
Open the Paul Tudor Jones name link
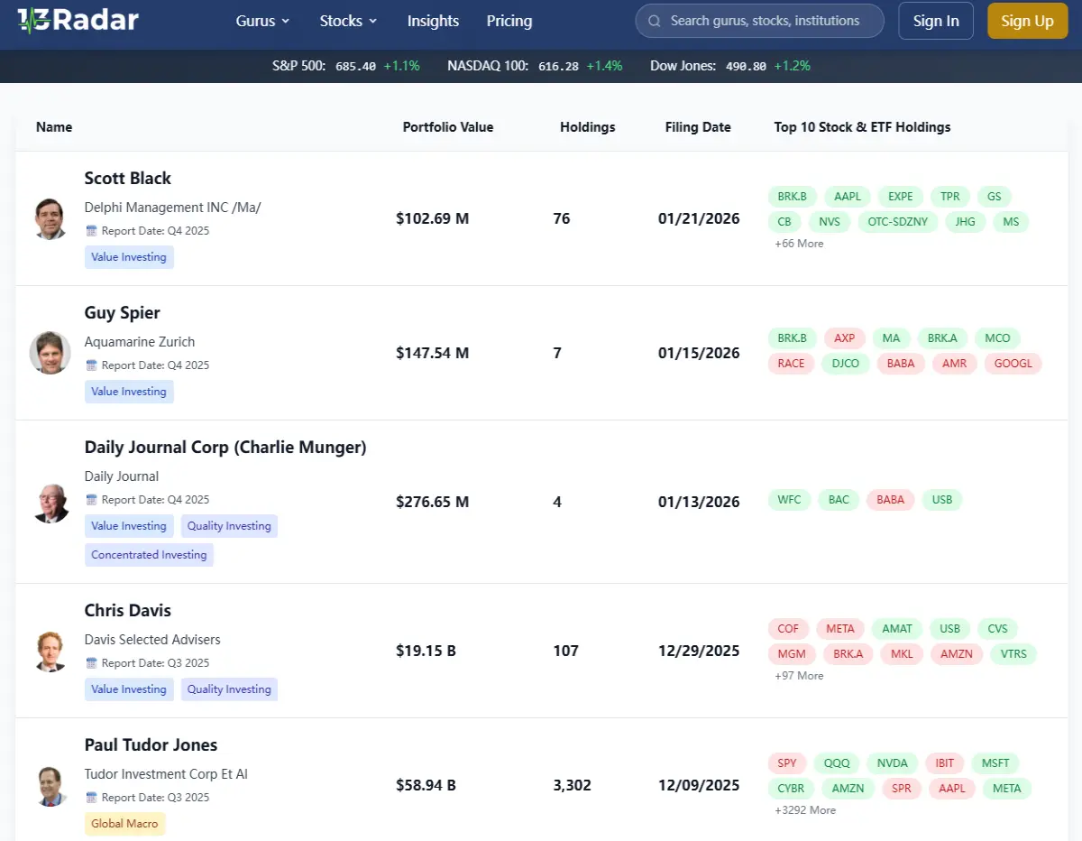click(x=151, y=745)
